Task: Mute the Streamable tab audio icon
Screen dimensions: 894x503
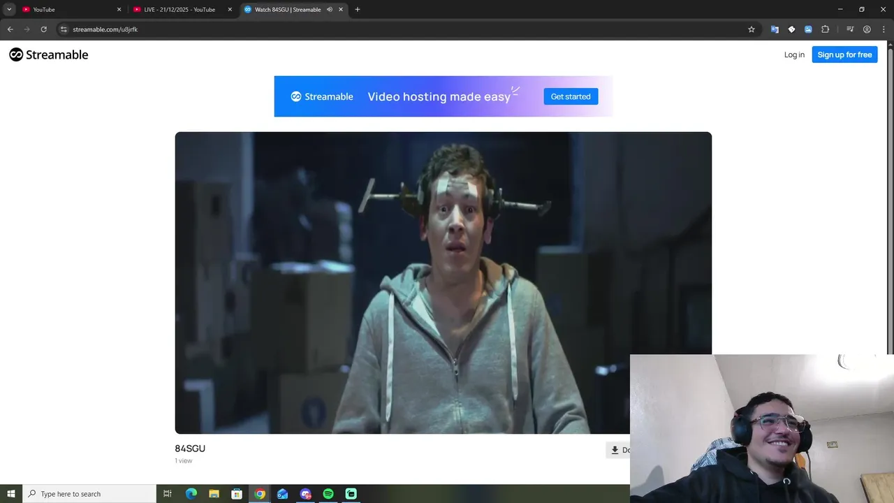Action: [x=330, y=10]
